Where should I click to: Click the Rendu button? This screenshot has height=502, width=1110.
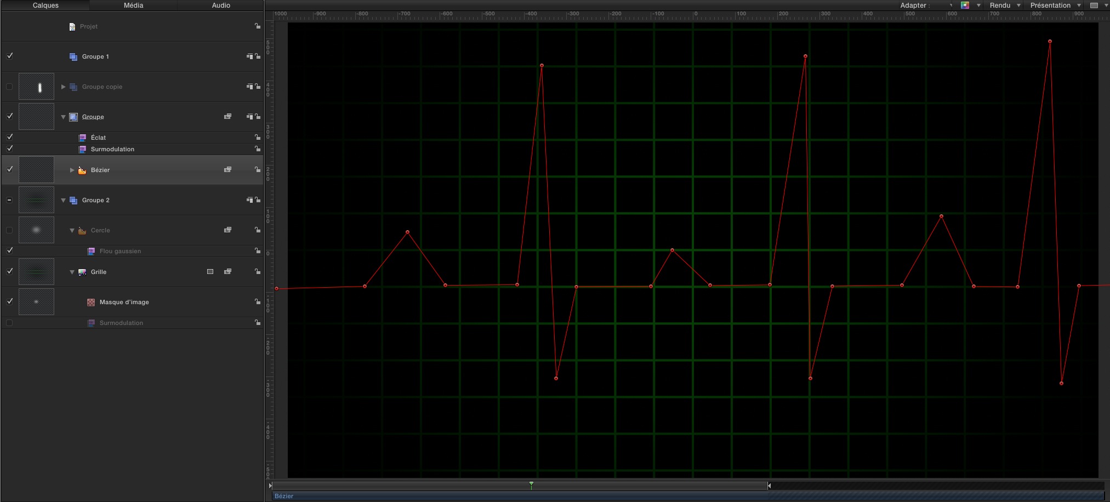[x=1001, y=5]
